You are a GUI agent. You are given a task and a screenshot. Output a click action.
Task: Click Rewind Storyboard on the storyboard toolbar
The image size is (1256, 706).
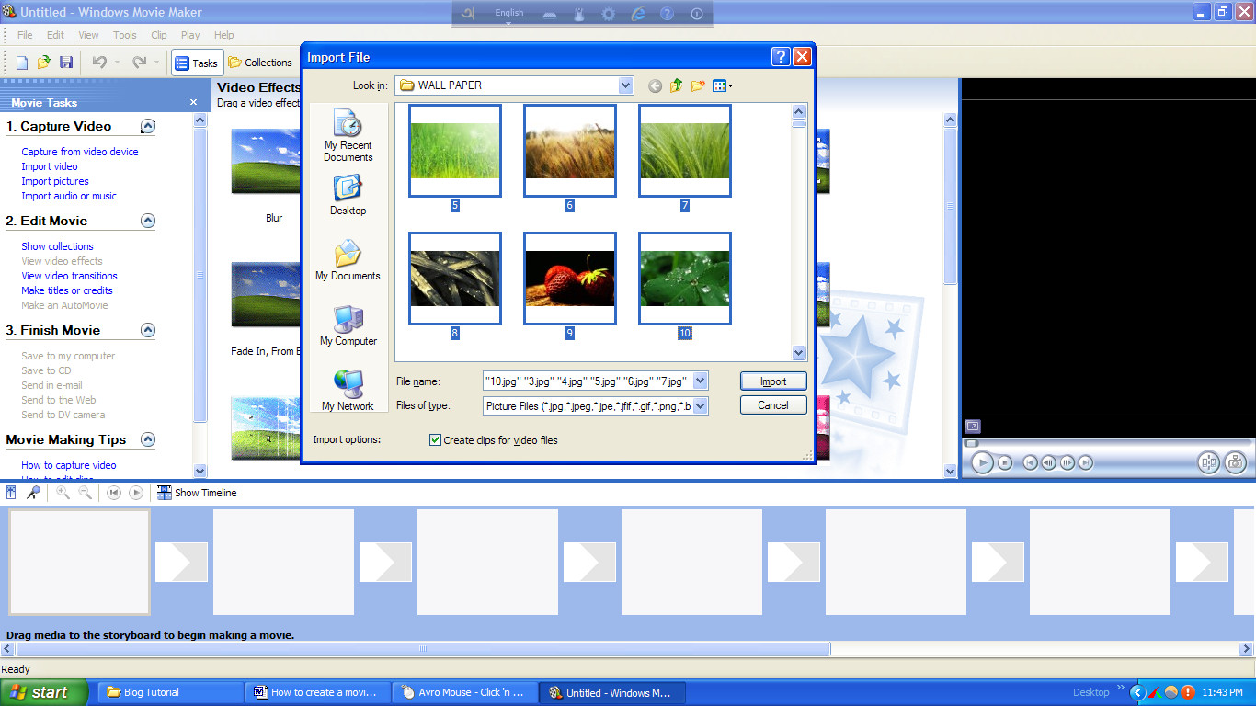pos(114,493)
